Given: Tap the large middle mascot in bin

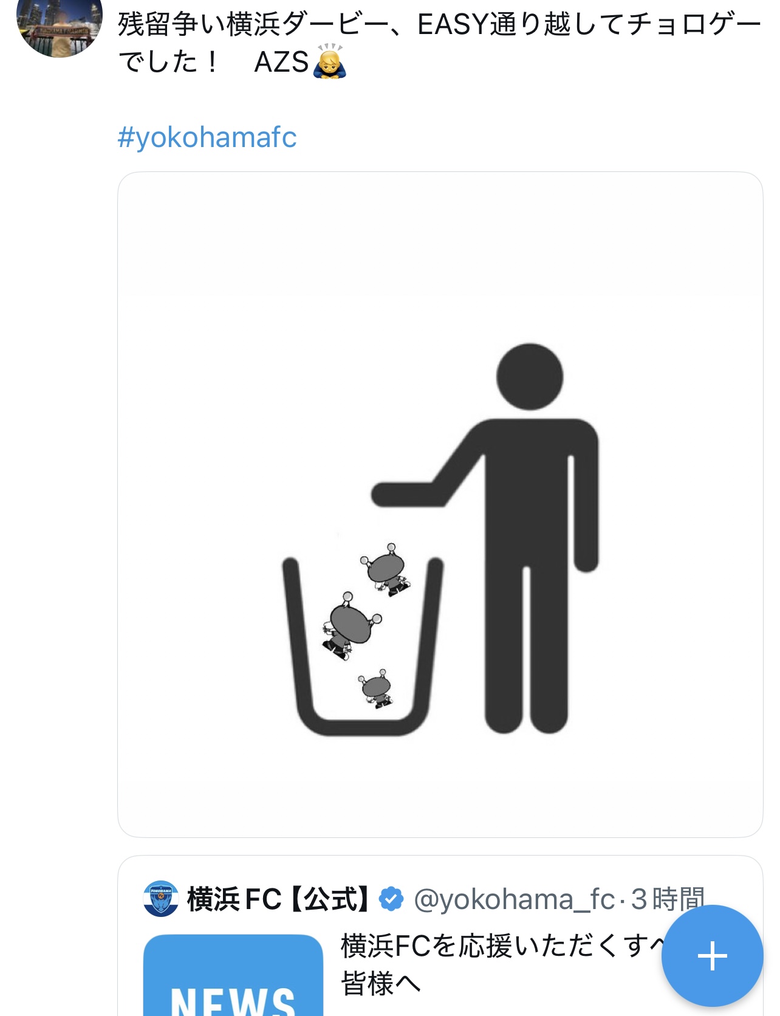Looking at the screenshot, I should (350, 626).
